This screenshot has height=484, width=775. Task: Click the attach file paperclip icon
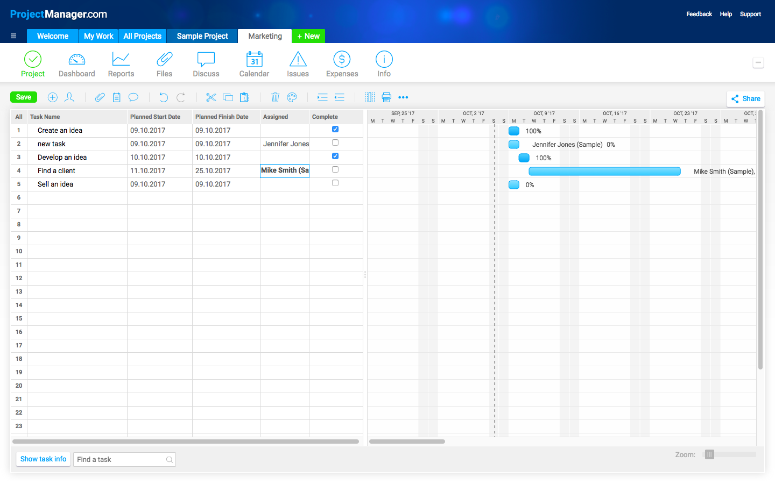(100, 97)
